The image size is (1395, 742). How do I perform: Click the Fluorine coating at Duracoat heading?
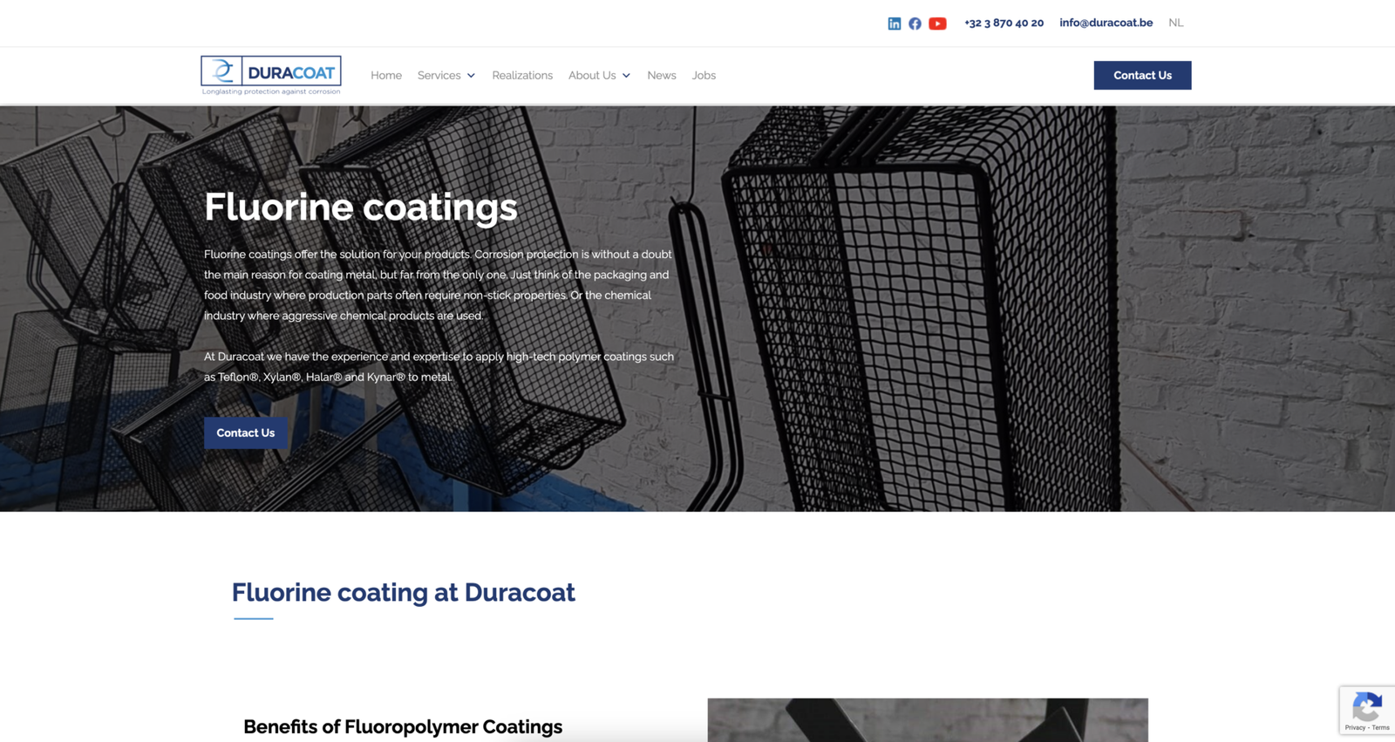click(404, 592)
